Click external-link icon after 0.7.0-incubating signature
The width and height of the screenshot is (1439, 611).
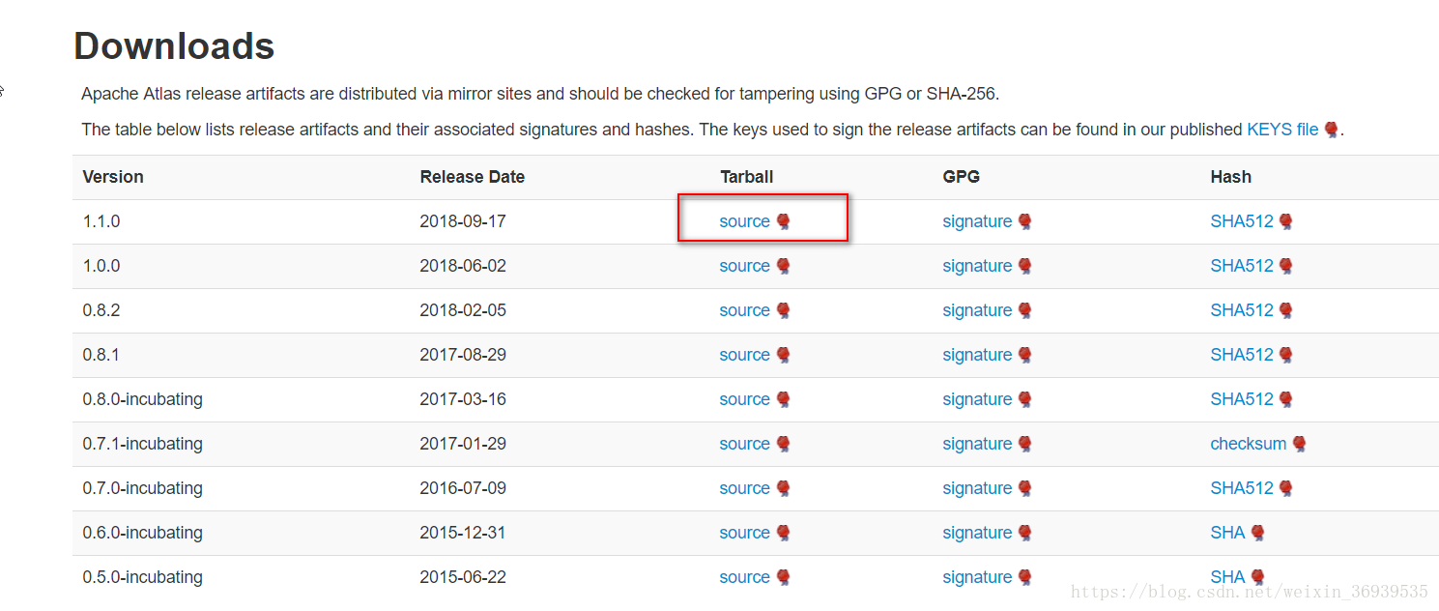coord(1024,489)
